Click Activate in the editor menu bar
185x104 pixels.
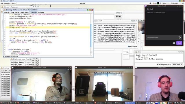(41, 12)
